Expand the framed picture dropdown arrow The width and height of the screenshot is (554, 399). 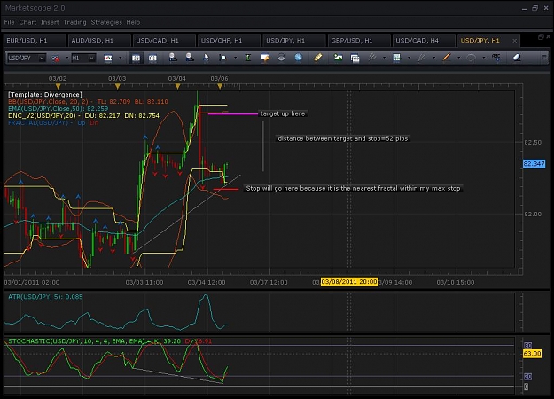410,58
